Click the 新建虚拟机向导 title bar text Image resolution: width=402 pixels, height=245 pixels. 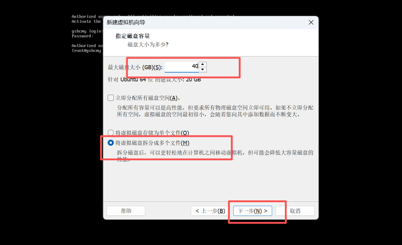click(x=126, y=22)
